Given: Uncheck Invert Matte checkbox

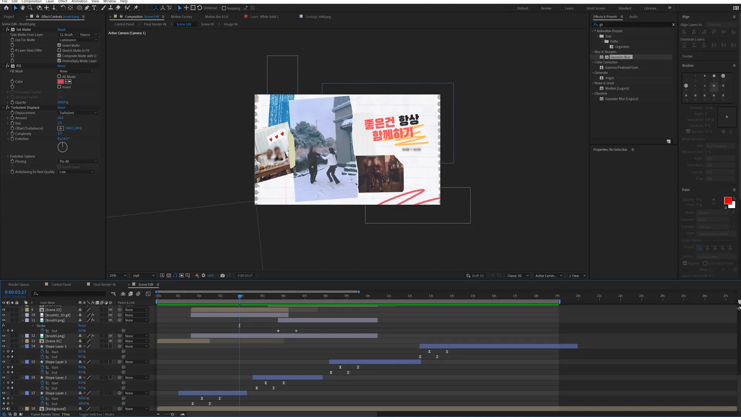Looking at the screenshot, I should [59, 45].
